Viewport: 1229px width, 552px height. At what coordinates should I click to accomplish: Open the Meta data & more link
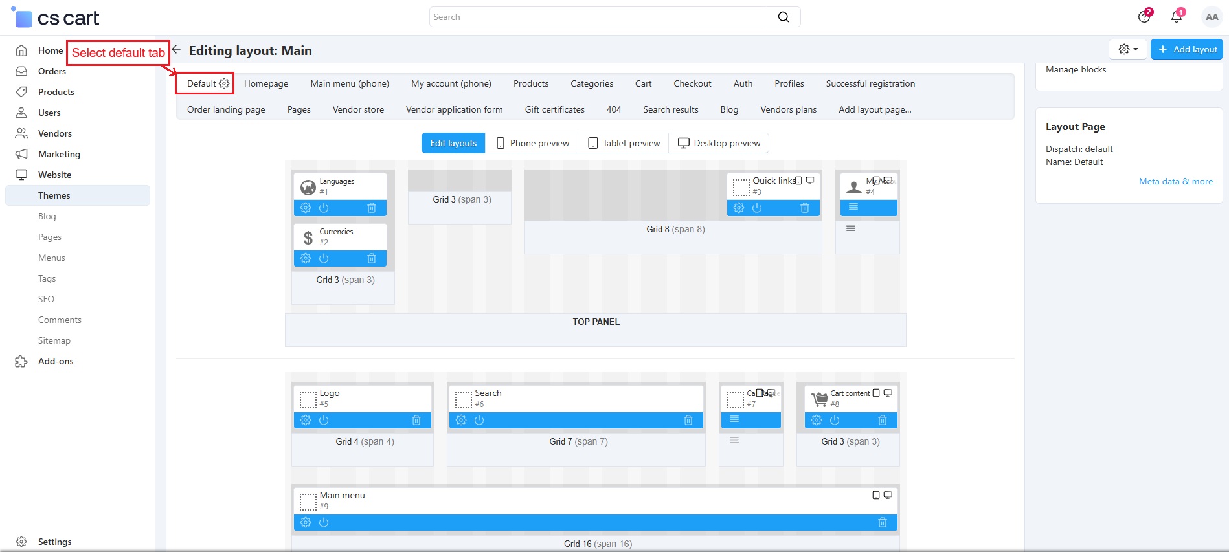coord(1176,181)
